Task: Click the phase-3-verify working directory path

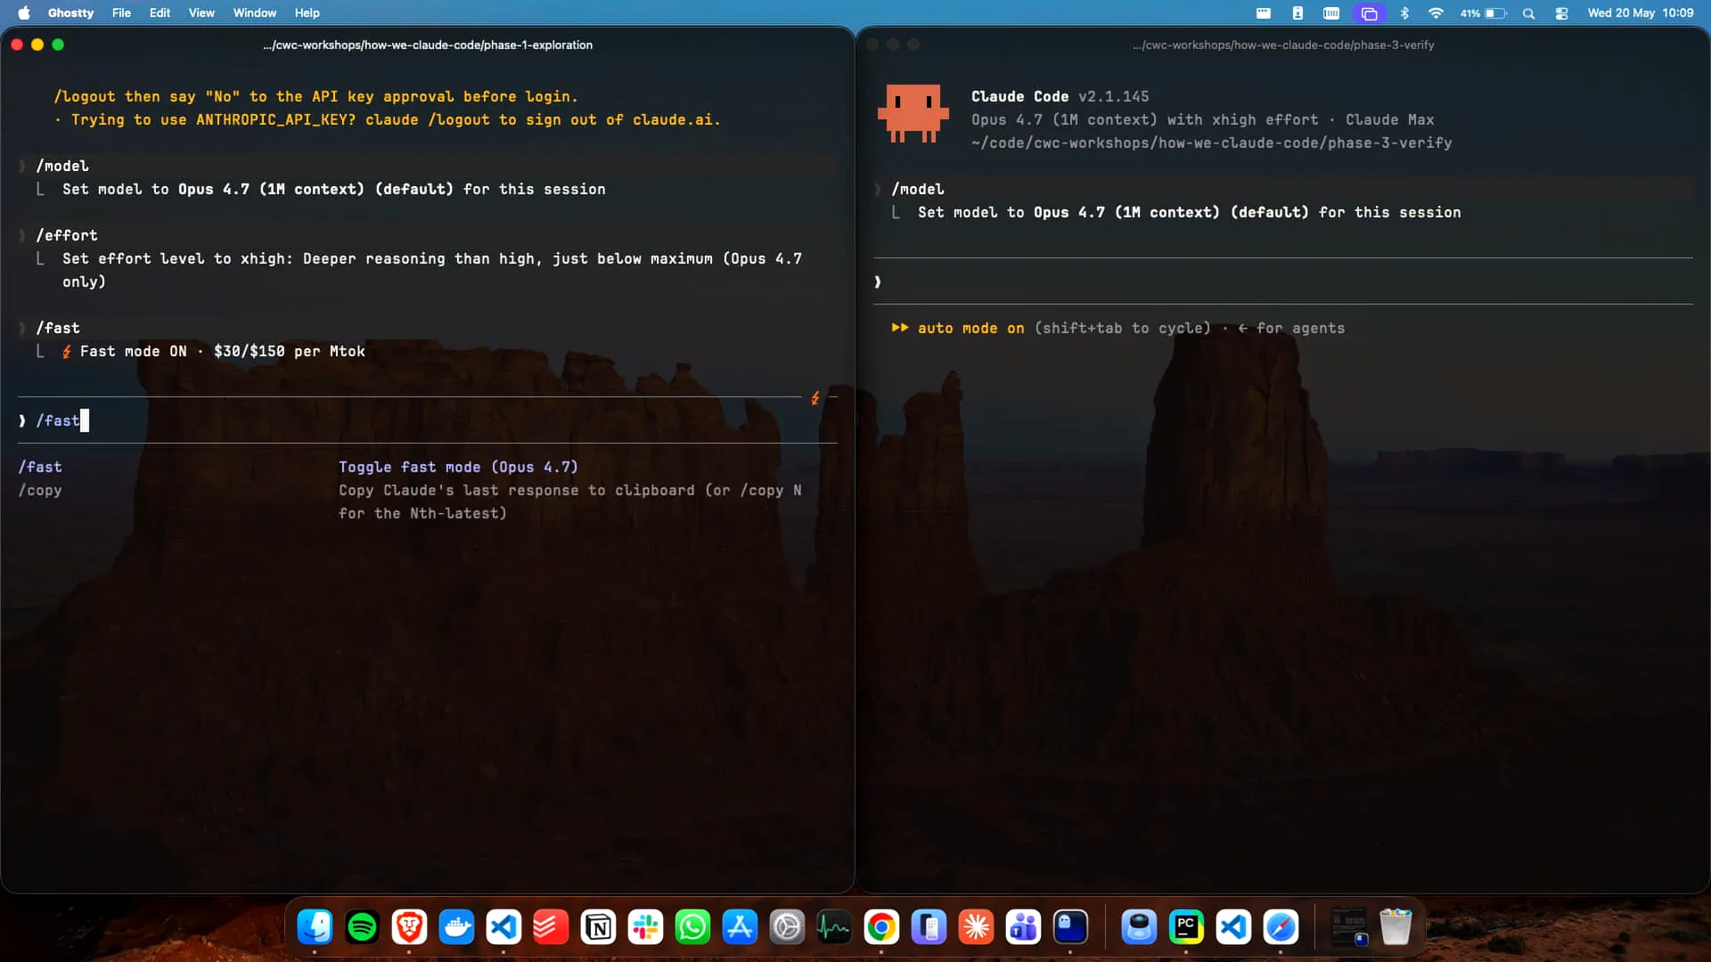Action: [1211, 143]
